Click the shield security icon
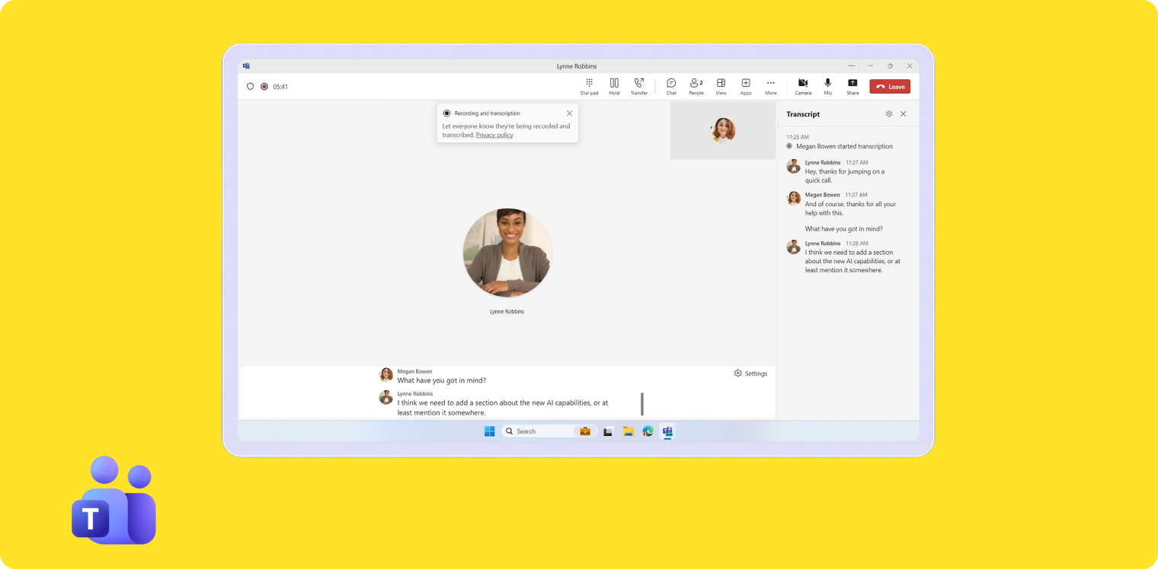The image size is (1158, 569). [250, 87]
